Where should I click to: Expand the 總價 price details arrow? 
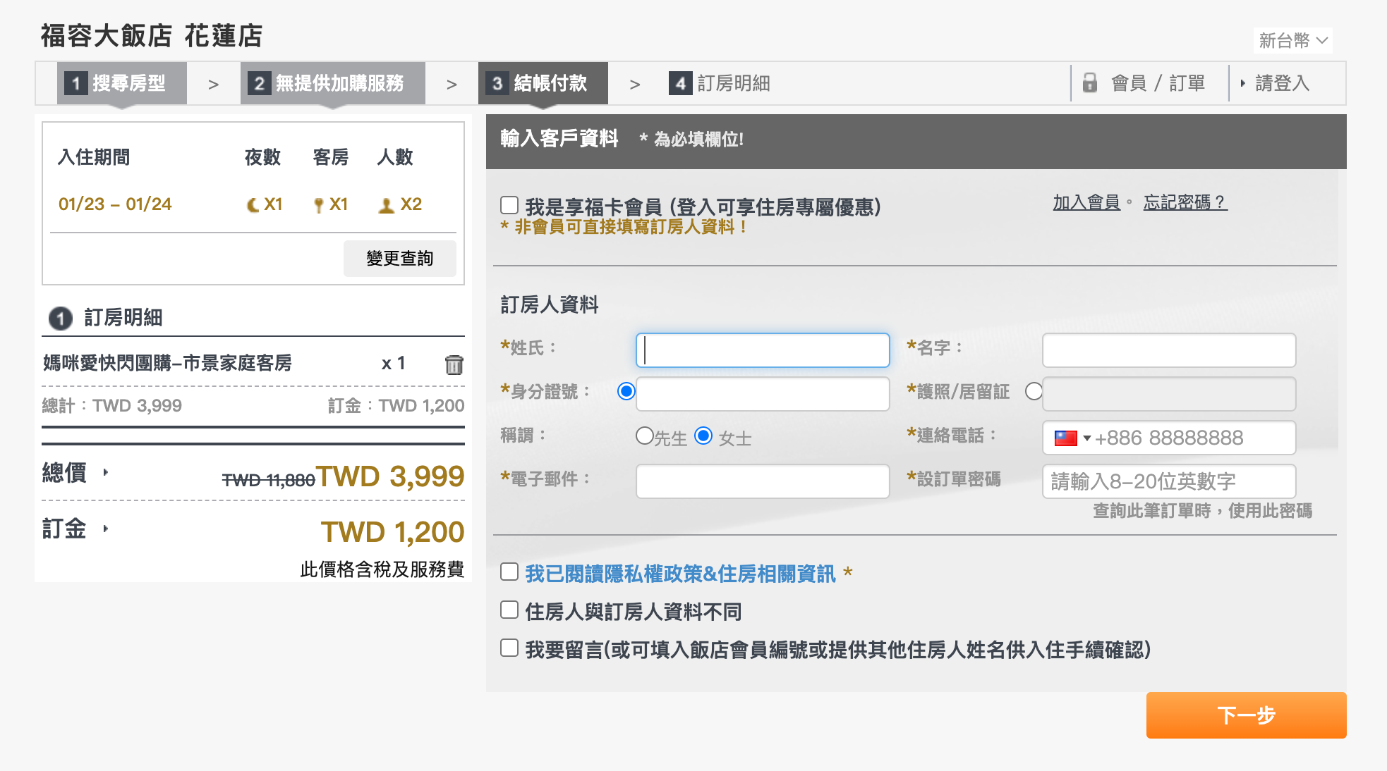(x=106, y=472)
